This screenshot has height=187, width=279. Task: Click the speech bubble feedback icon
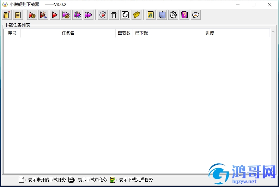click(196, 15)
